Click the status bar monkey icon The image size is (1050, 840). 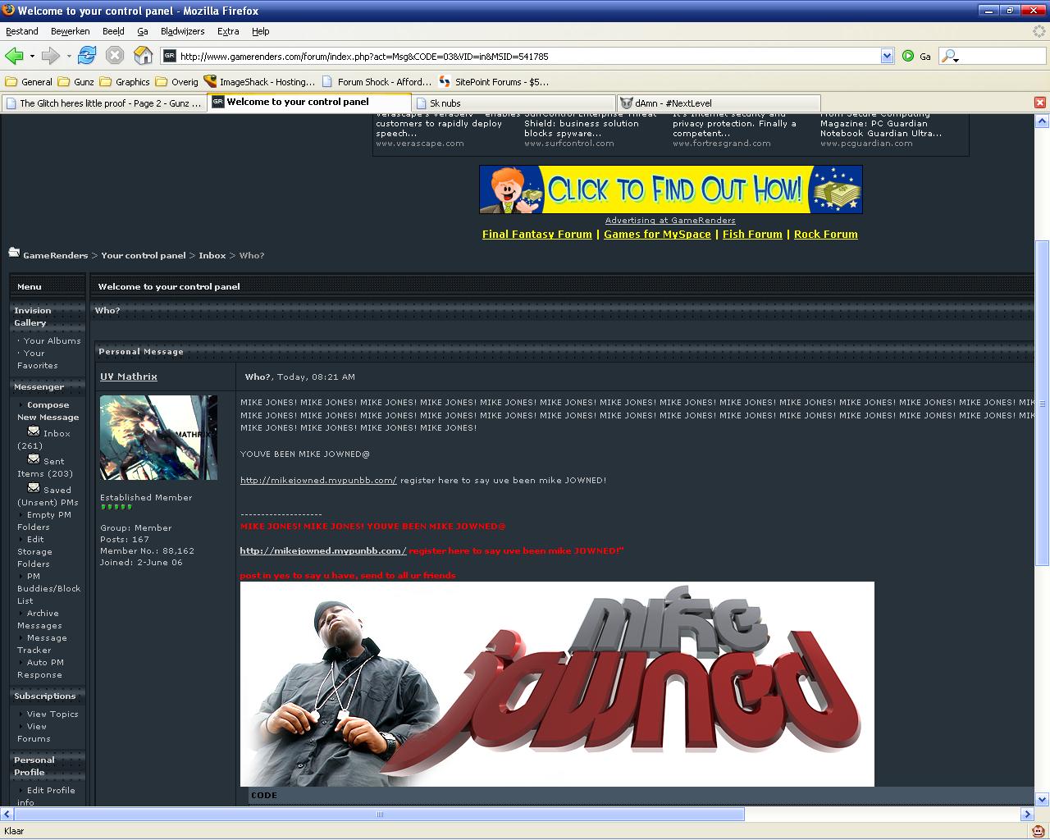[x=1039, y=831]
